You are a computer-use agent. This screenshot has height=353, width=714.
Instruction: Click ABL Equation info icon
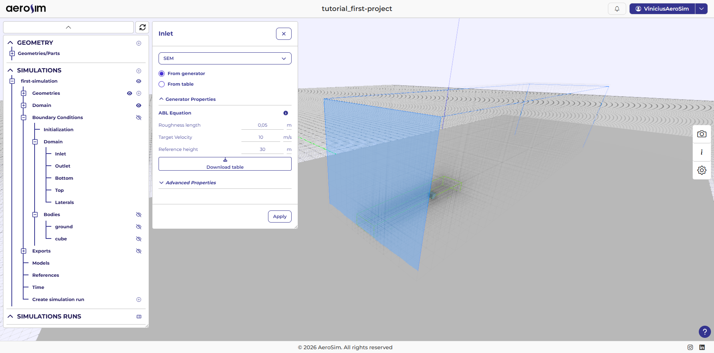pos(286,113)
